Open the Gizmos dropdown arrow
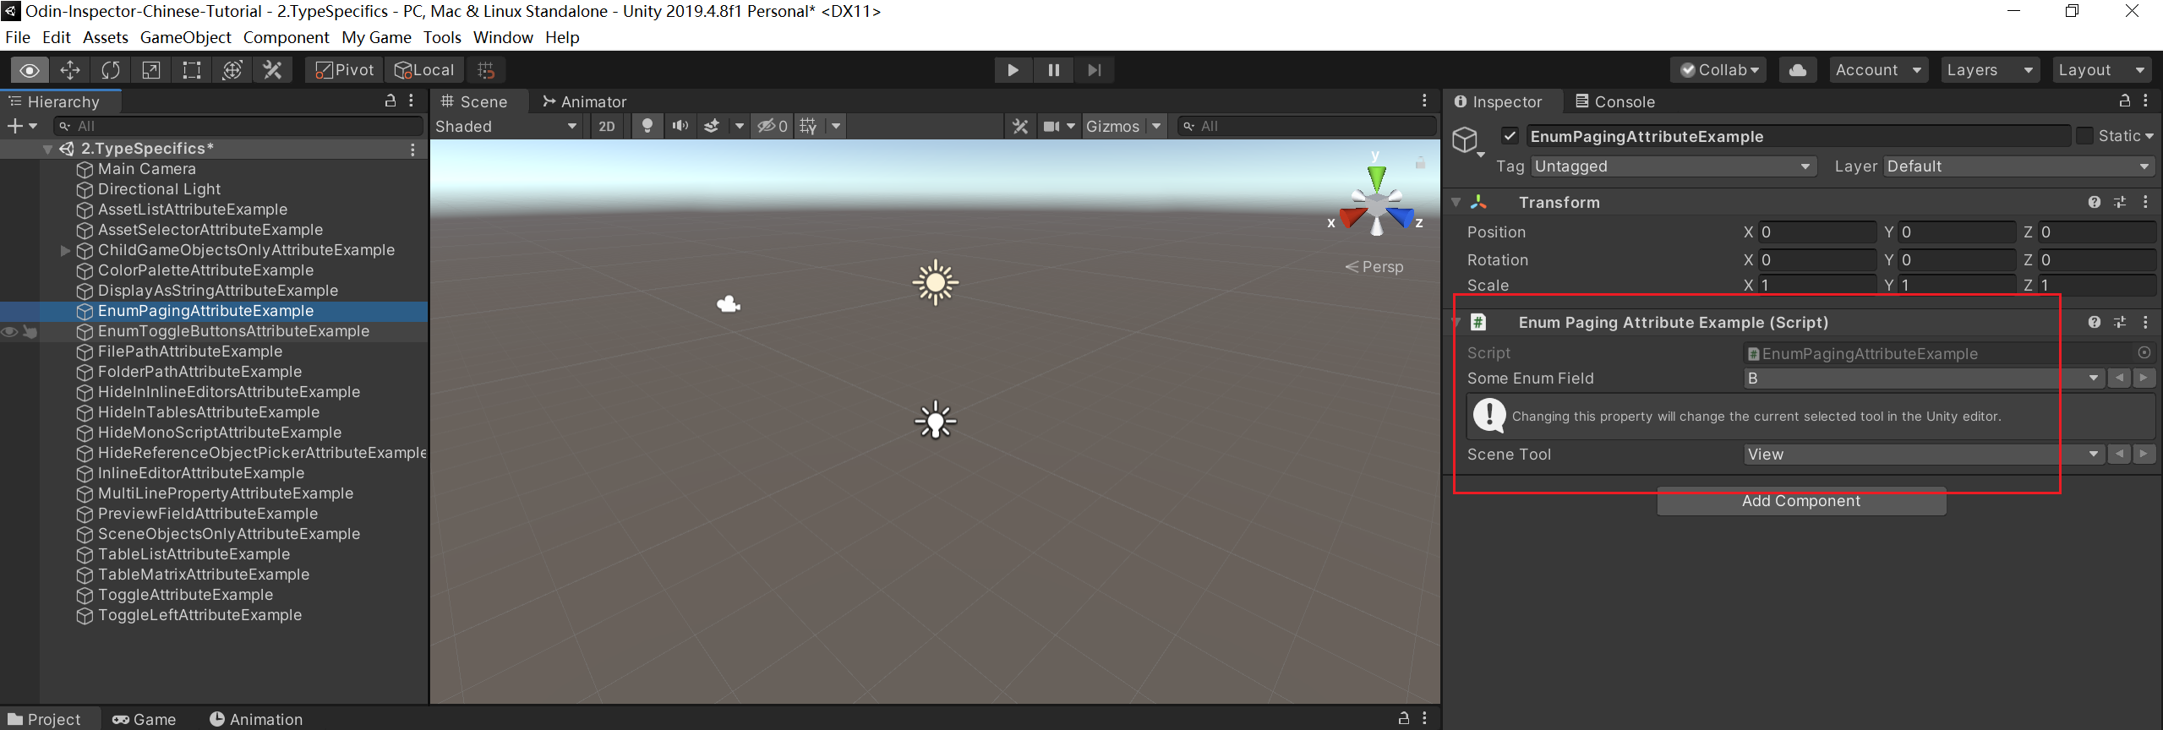Viewport: 2163px width, 730px height. tap(1156, 126)
